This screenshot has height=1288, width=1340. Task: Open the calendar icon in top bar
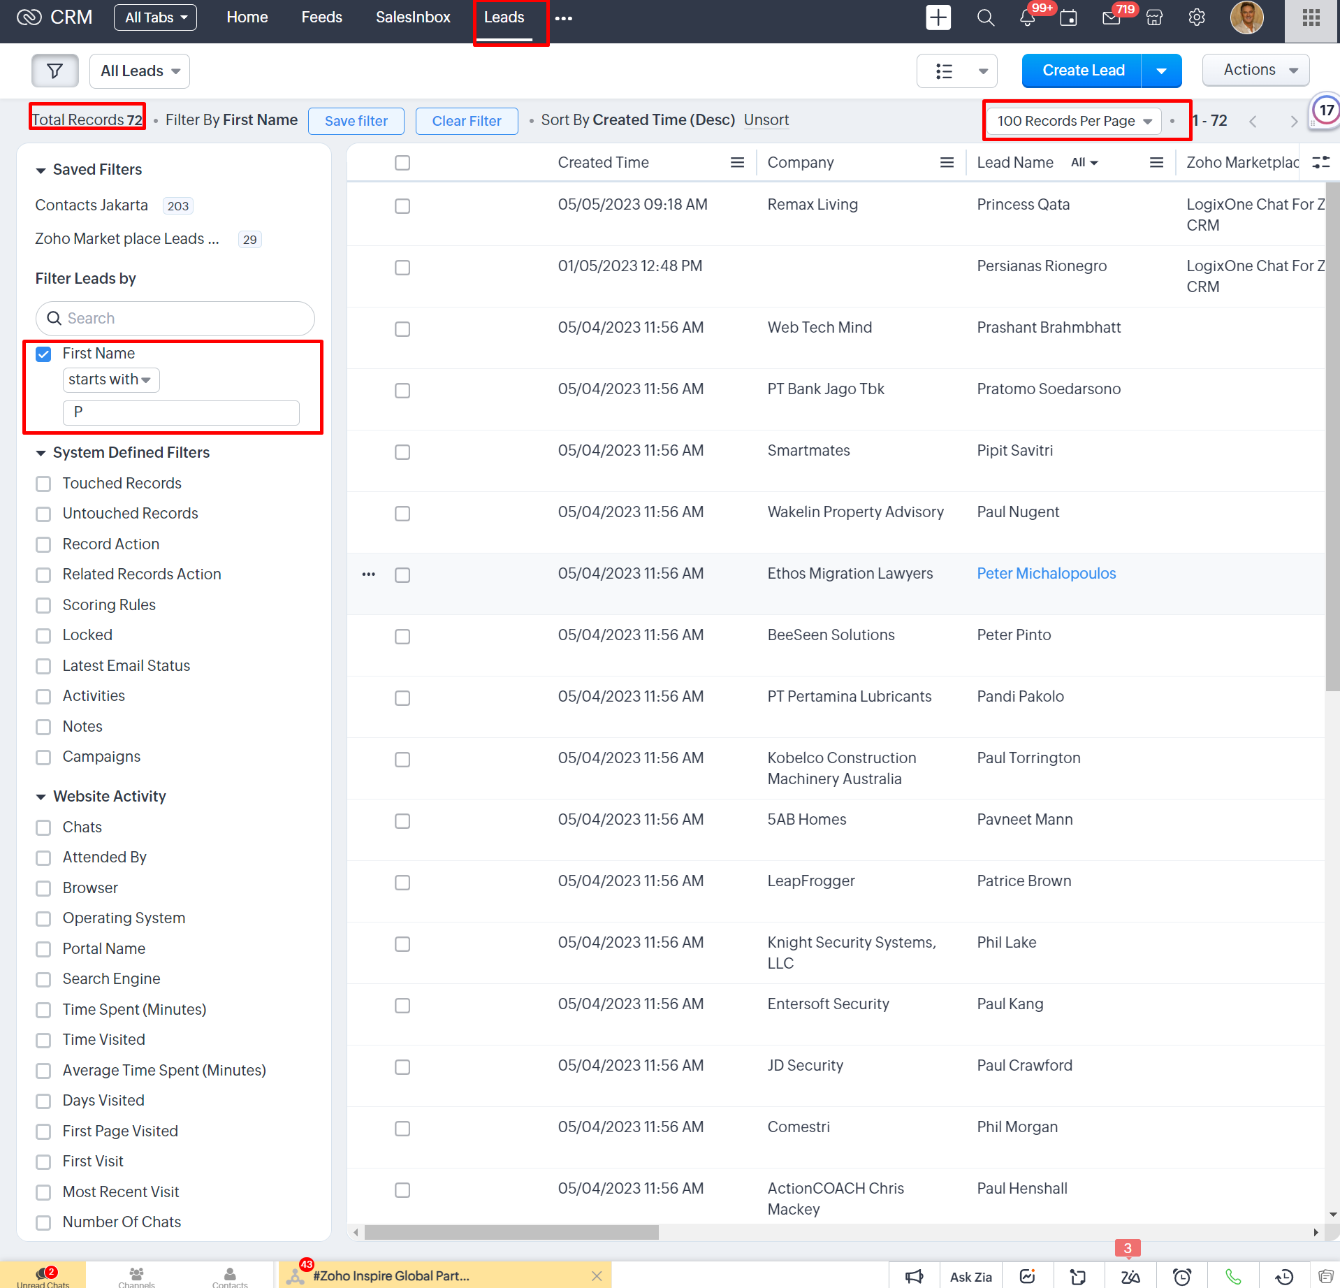(x=1068, y=18)
